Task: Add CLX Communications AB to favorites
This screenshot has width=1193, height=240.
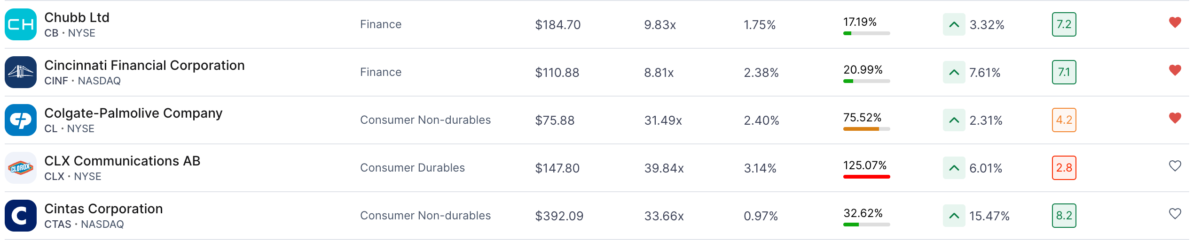Action: [x=1175, y=166]
